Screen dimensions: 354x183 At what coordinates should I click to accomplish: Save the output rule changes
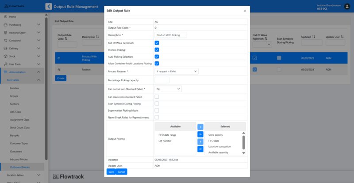tap(111, 172)
